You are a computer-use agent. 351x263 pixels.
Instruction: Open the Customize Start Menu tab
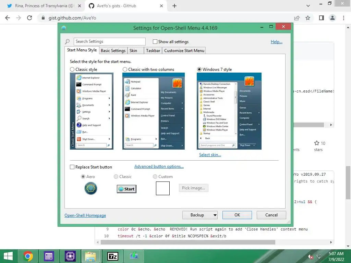(184, 51)
